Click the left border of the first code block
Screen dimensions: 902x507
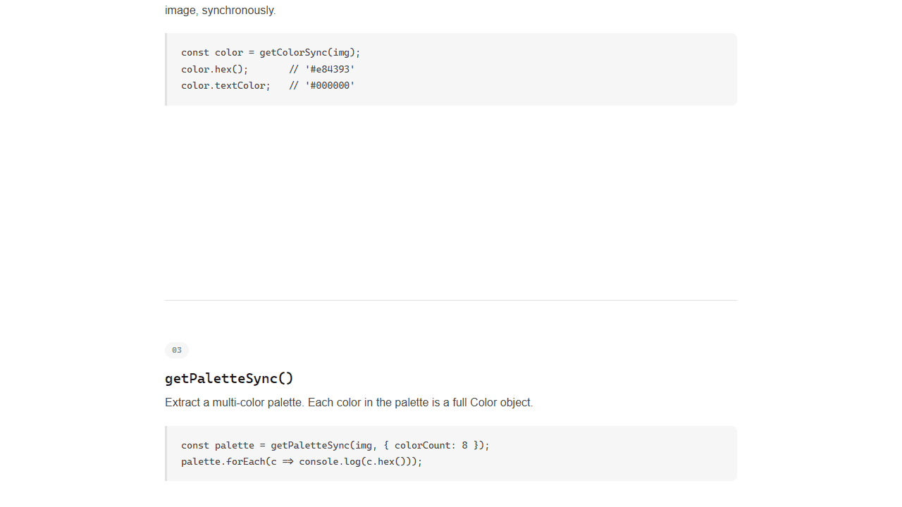[x=166, y=69]
